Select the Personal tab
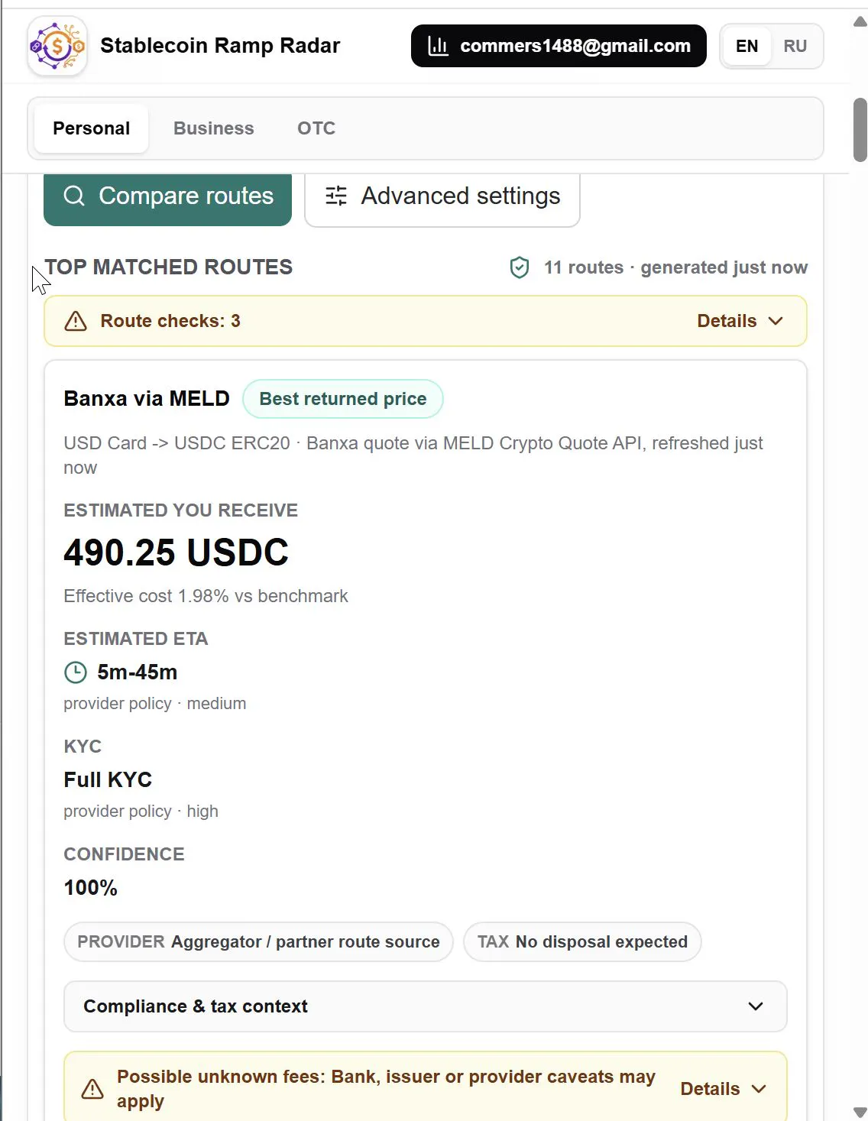Image resolution: width=868 pixels, height=1121 pixels. click(92, 128)
